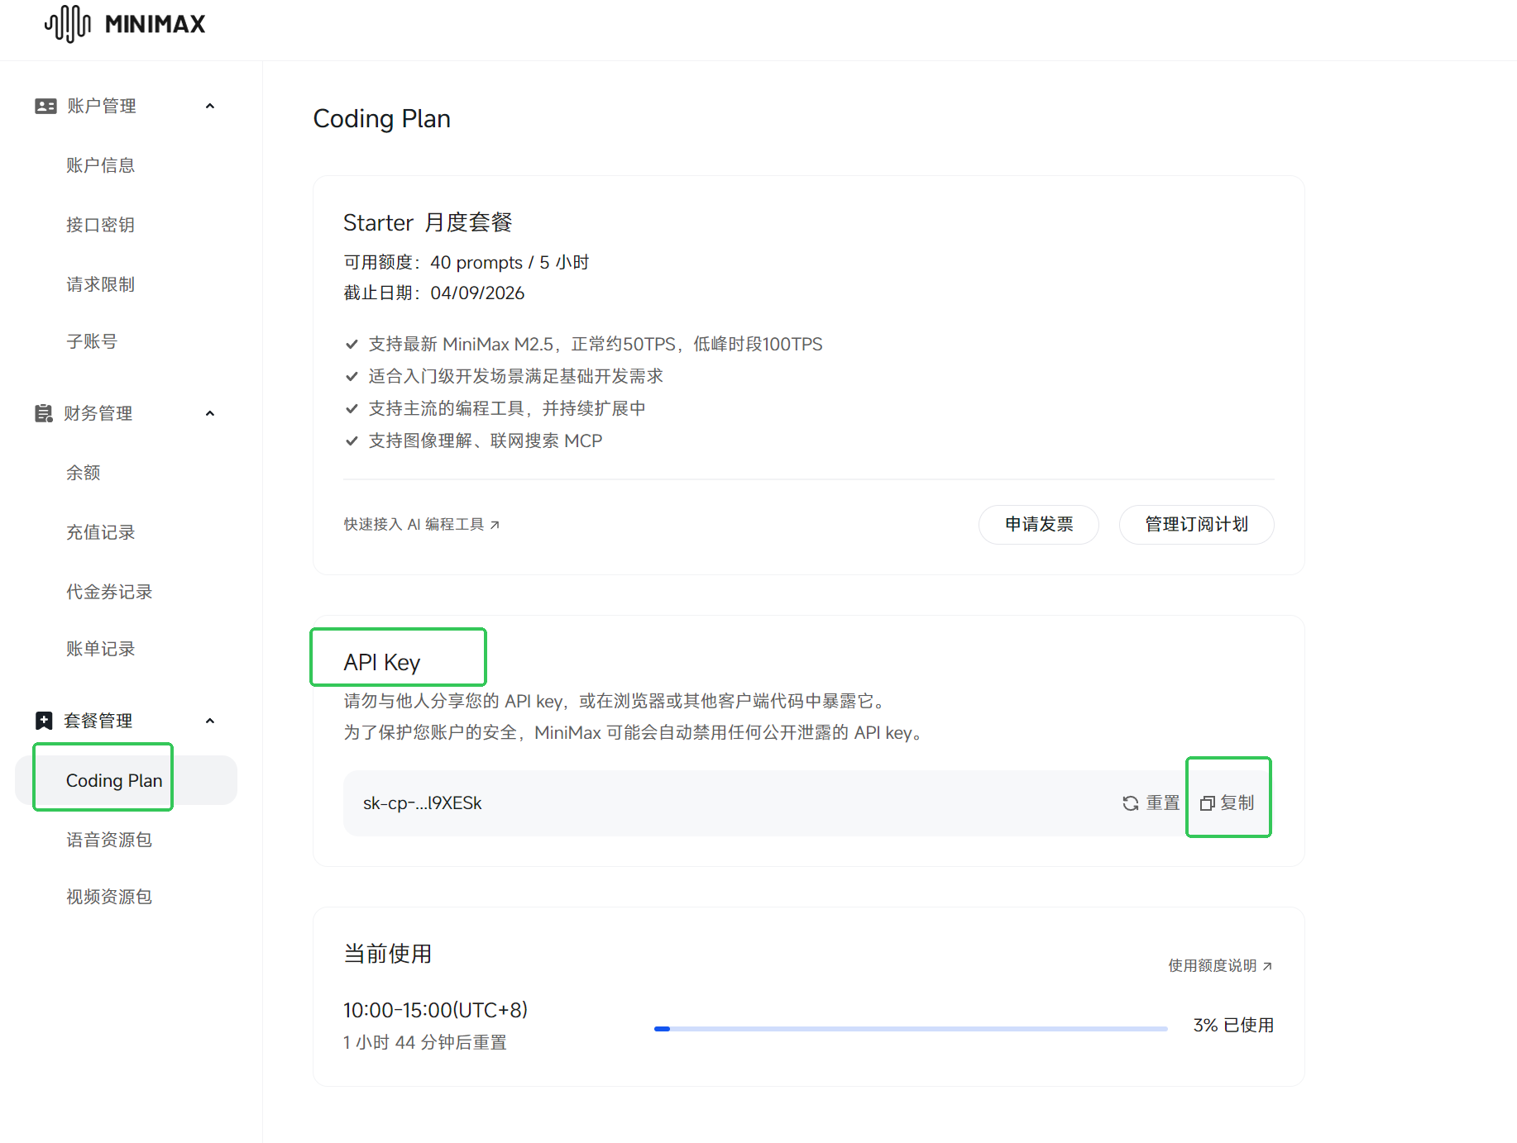Click the 重置 API key button
1517x1143 pixels.
pos(1151,803)
